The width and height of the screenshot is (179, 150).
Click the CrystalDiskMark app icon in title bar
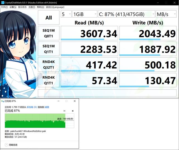(x=3, y=3)
